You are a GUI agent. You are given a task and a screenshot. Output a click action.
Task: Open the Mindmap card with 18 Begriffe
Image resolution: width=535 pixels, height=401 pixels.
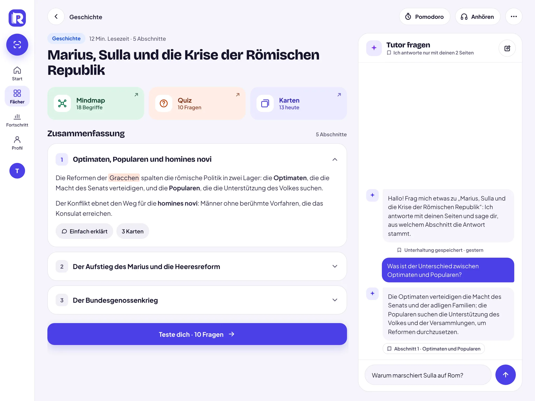pyautogui.click(x=96, y=103)
